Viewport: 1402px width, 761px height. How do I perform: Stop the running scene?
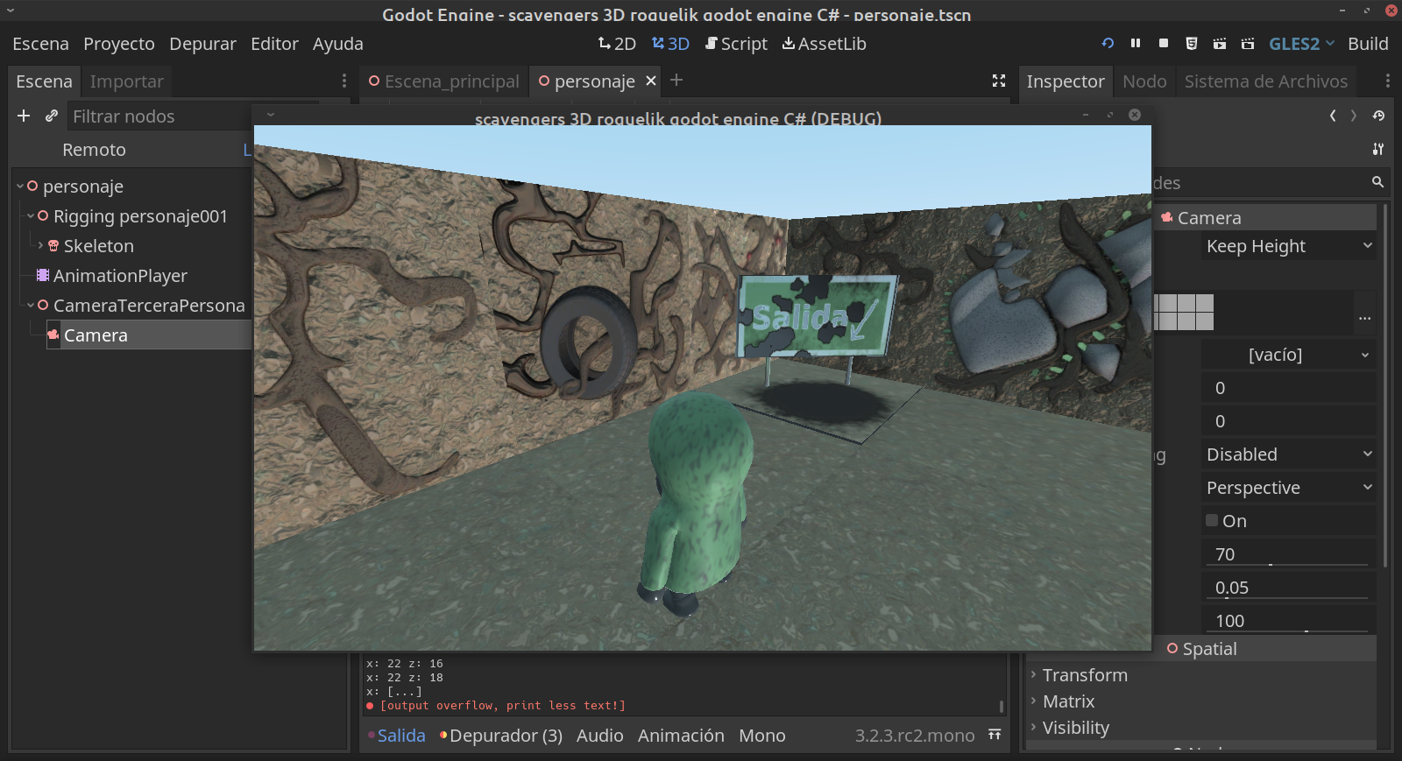[1164, 43]
